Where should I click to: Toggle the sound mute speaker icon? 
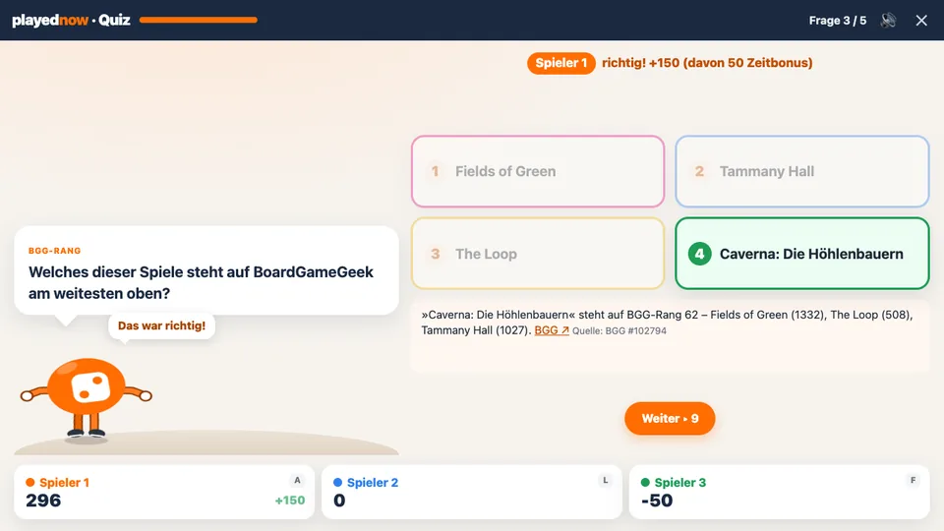888,21
